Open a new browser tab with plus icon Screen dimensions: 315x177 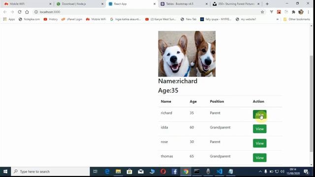point(267,4)
